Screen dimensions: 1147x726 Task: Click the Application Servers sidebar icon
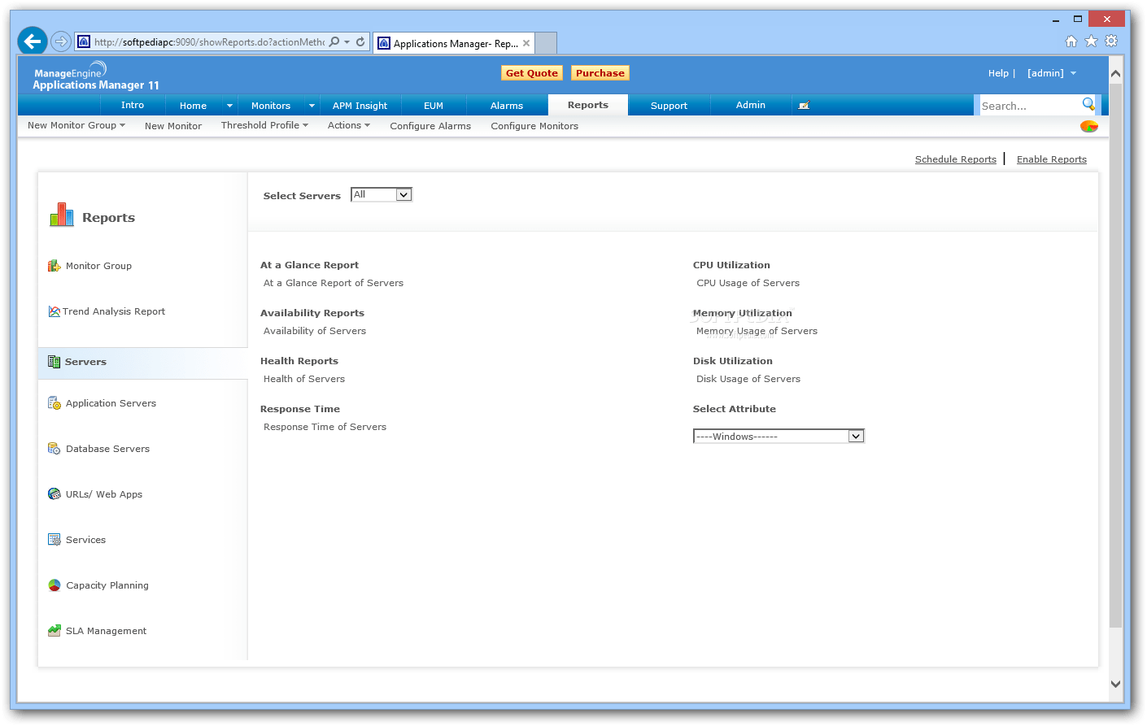pos(54,402)
